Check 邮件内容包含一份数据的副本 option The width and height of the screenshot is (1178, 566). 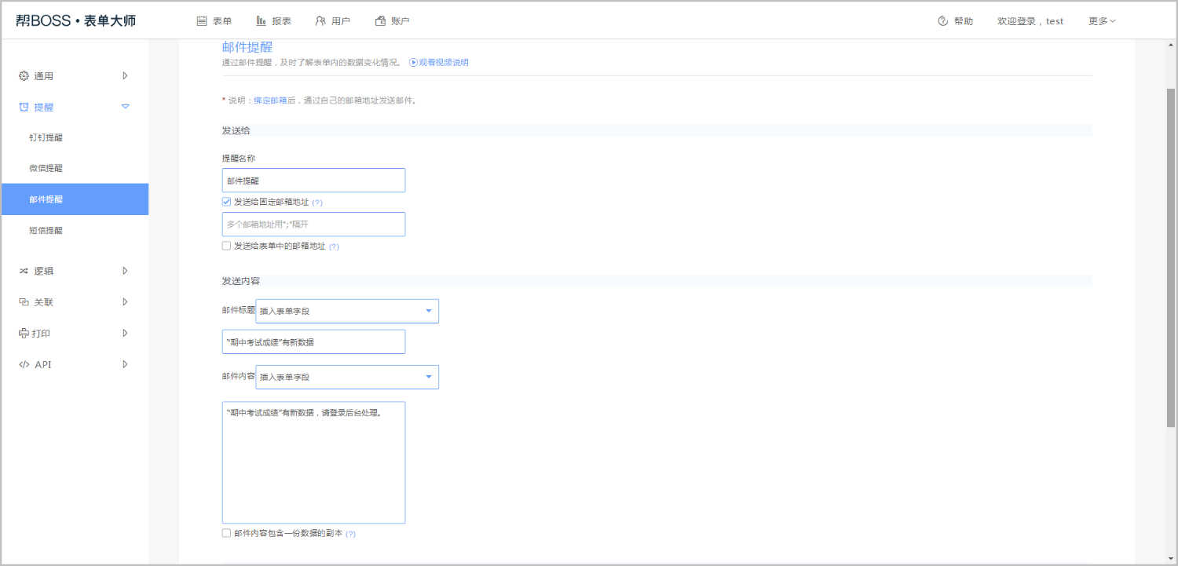227,533
